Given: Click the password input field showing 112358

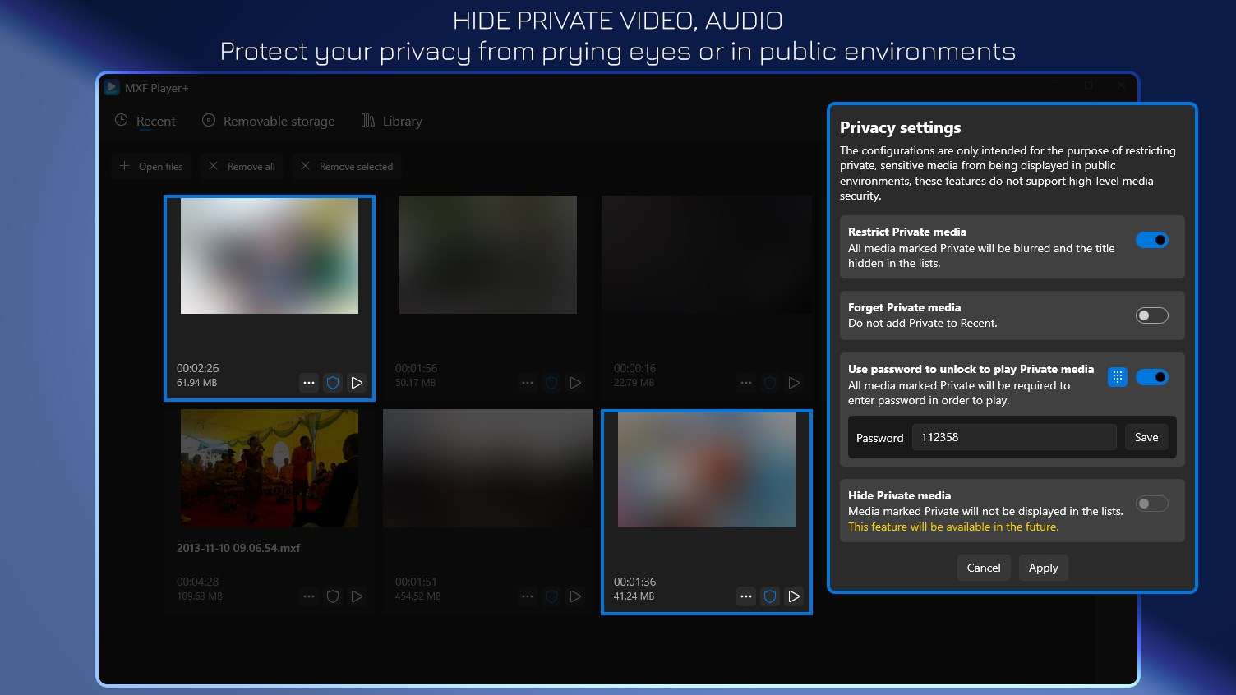Looking at the screenshot, I should coord(1014,437).
